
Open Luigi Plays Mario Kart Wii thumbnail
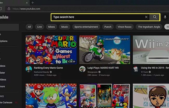(x=105, y=50)
